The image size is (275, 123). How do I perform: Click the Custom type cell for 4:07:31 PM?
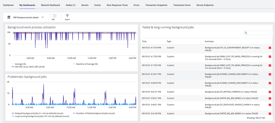point(170,92)
